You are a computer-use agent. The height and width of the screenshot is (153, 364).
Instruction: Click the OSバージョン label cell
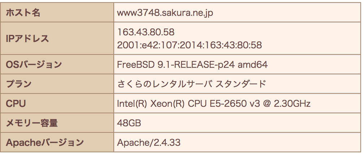click(57, 65)
